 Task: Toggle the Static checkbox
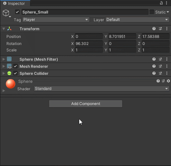click(152, 12)
